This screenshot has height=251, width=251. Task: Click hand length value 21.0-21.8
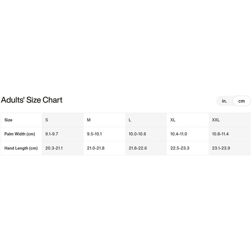tap(96, 148)
